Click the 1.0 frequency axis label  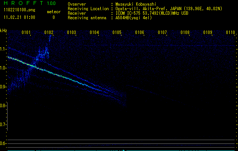coord(3,68)
